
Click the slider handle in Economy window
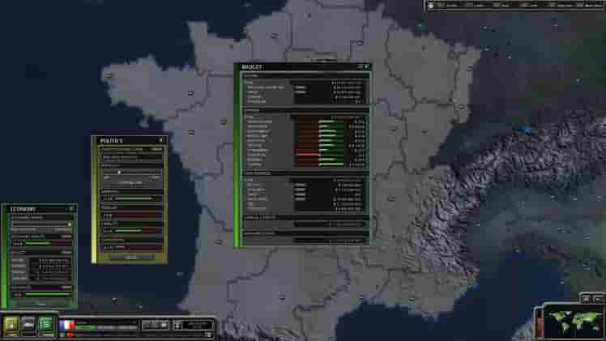pos(70,224)
